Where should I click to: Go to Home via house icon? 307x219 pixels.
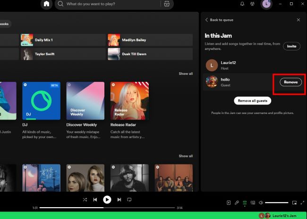click(46, 4)
